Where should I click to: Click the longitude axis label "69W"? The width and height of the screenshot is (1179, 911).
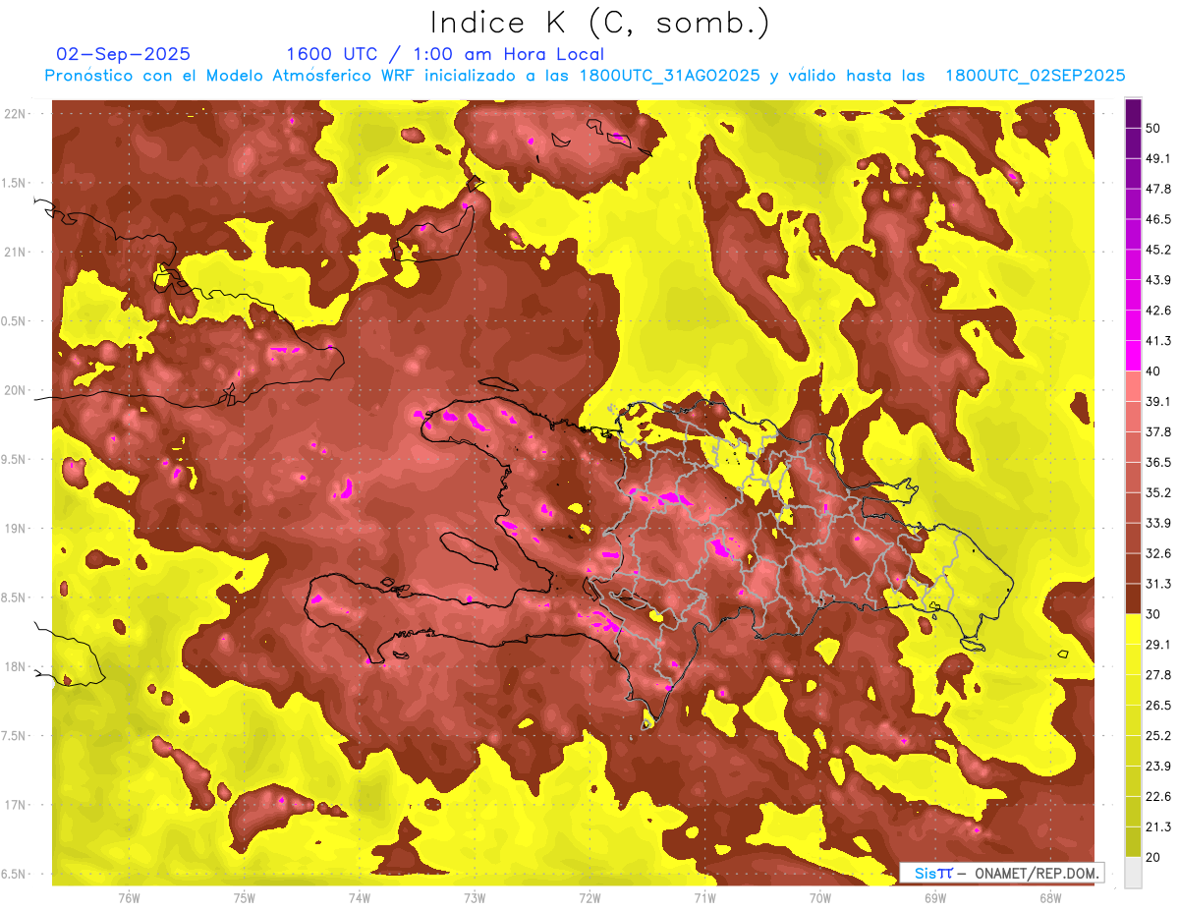click(934, 898)
